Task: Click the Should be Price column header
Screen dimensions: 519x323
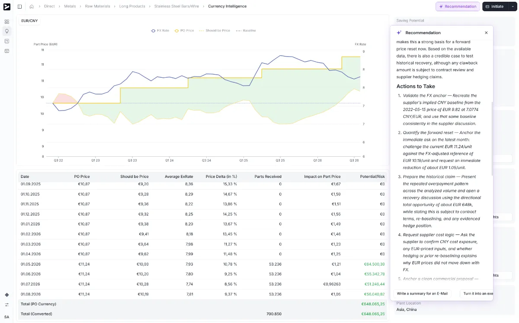Action: coord(135,177)
